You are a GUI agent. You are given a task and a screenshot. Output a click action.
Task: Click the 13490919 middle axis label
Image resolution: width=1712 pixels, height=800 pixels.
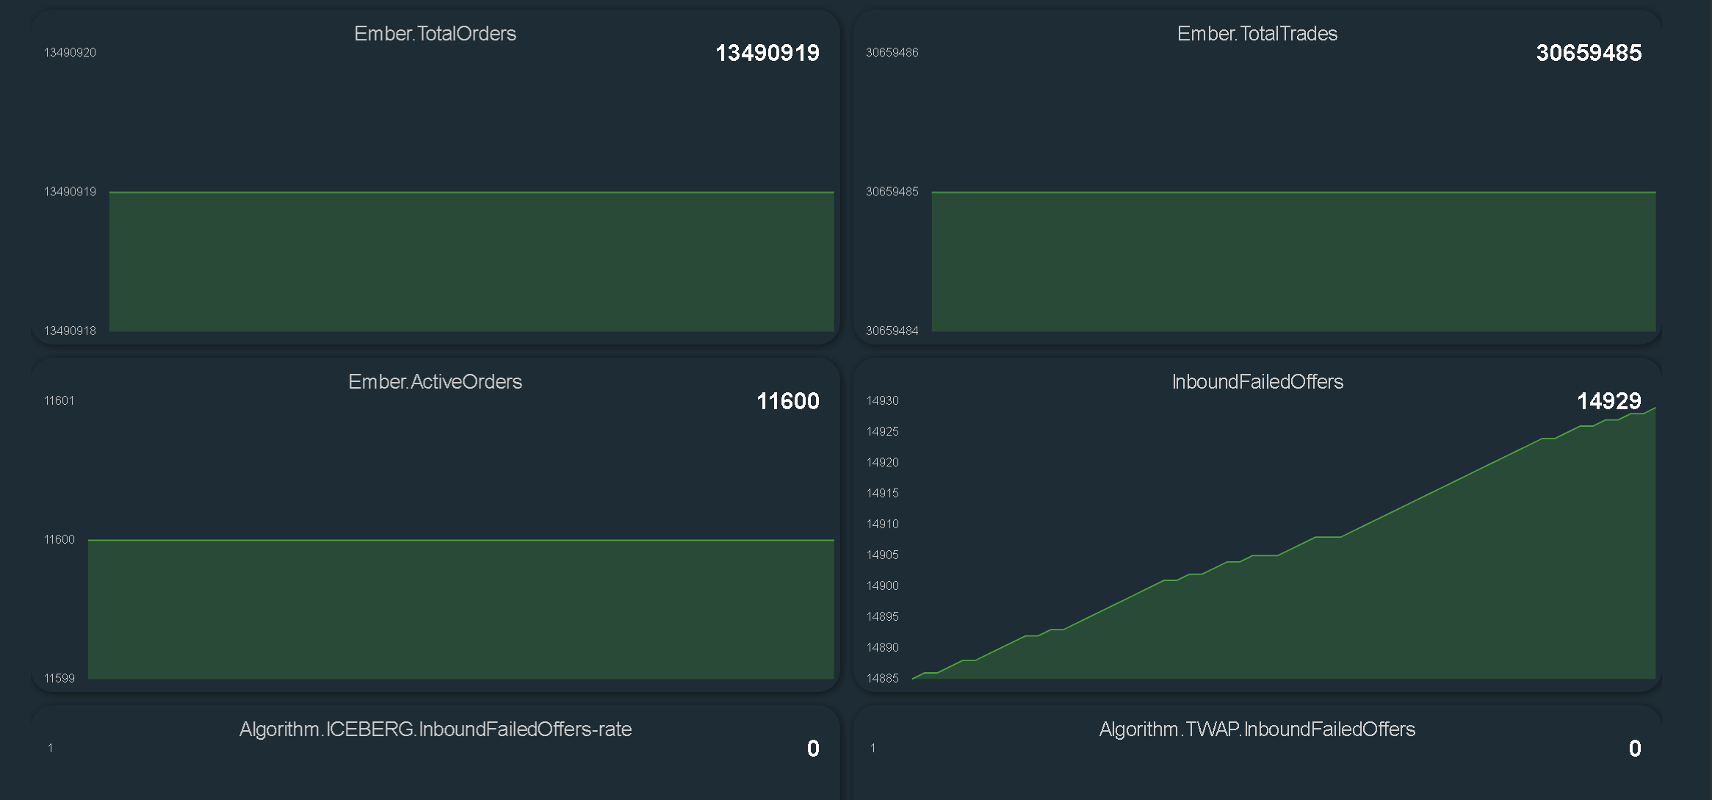[70, 192]
